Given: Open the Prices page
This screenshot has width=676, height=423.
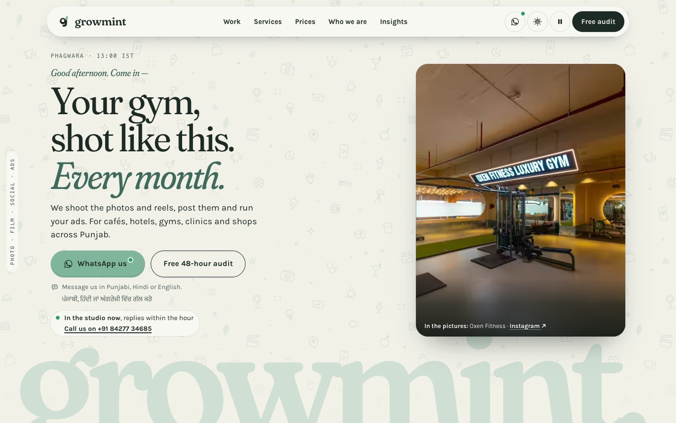Looking at the screenshot, I should 305,22.
